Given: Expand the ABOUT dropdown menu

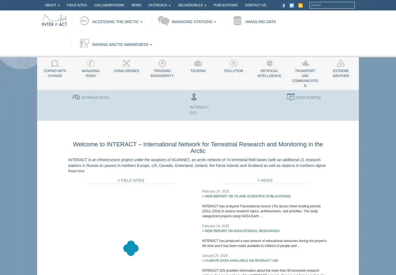Looking at the screenshot, I should (x=52, y=5).
